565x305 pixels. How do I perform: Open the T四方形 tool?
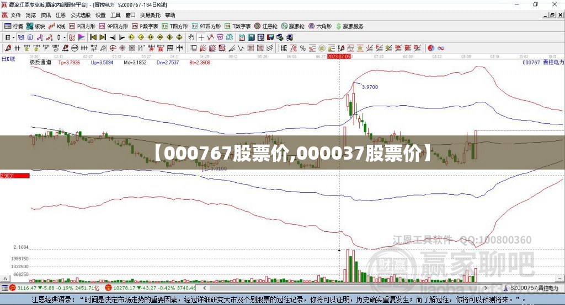(x=175, y=26)
